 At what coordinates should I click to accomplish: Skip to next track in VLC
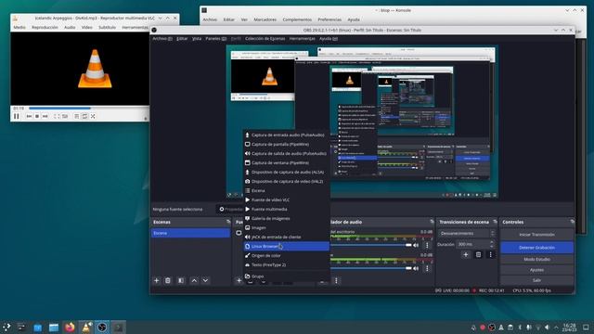45,116
